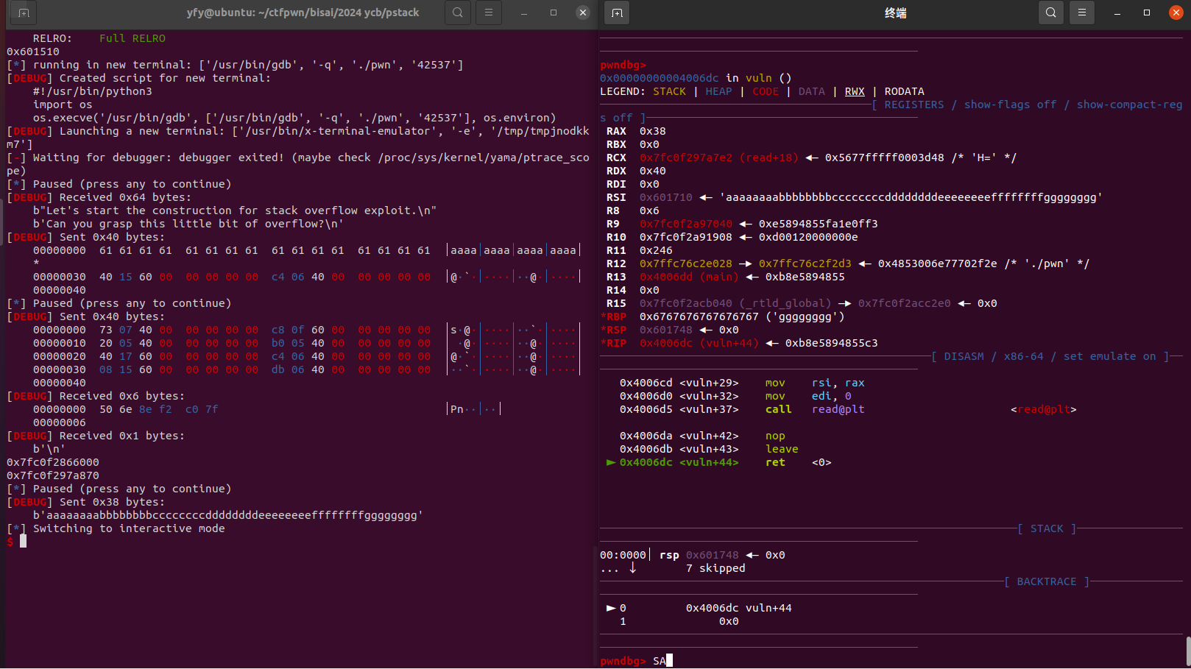1191x669 pixels.
Task: Close the left pstack terminal window
Action: (583, 13)
